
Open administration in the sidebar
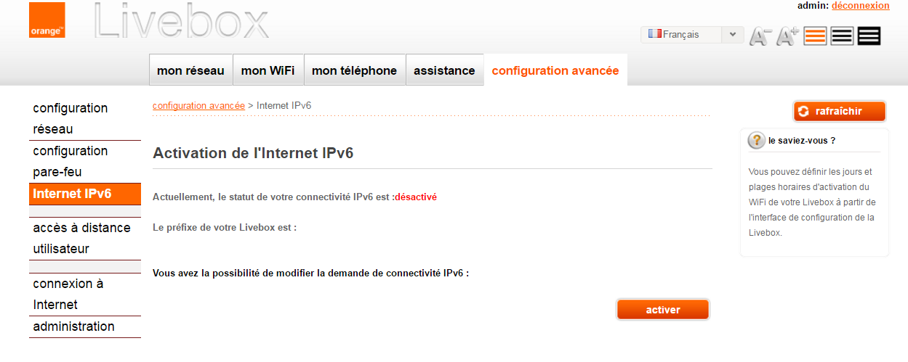click(x=73, y=326)
